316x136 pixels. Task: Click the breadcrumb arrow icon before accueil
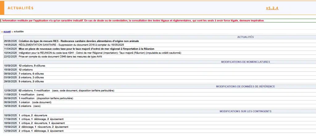(x=2, y=31)
